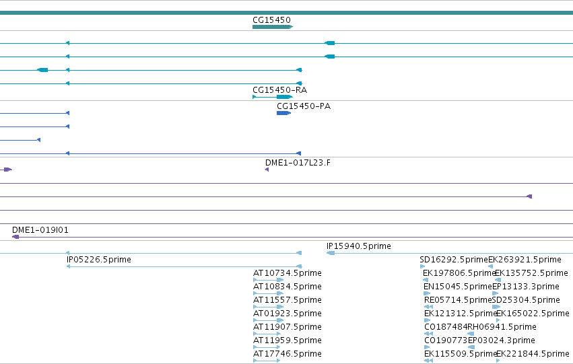
Task: Select the EP13133.3prime label
Action: 525,287
